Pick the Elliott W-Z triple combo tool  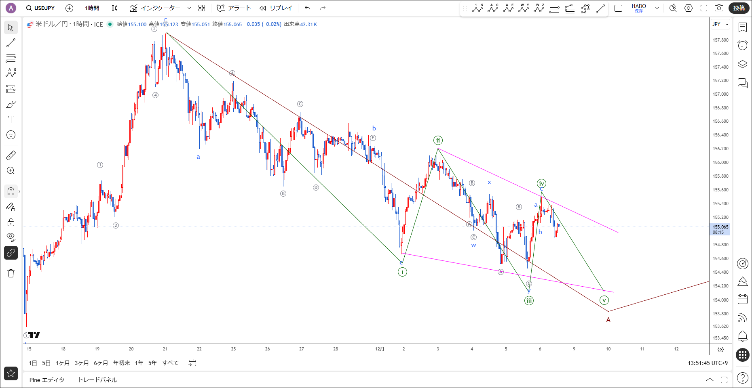pos(539,8)
